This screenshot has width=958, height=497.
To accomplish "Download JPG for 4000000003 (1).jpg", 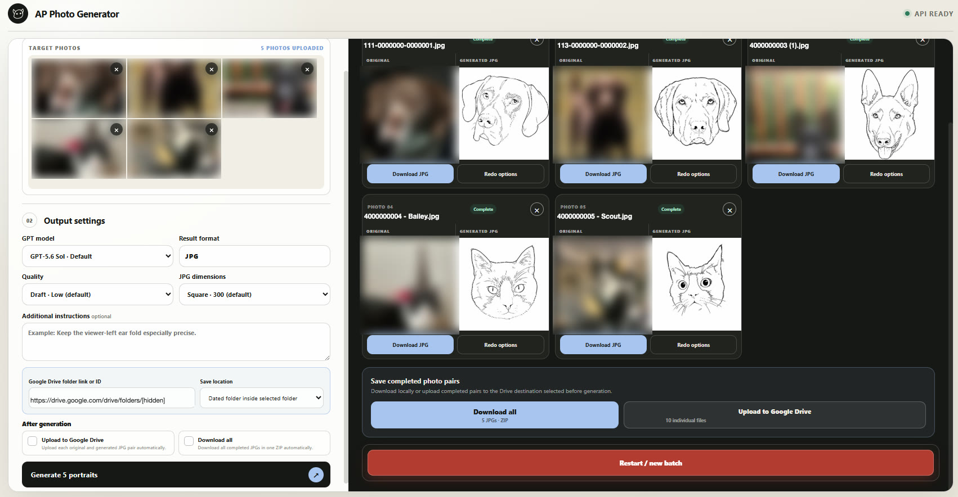I will point(796,174).
